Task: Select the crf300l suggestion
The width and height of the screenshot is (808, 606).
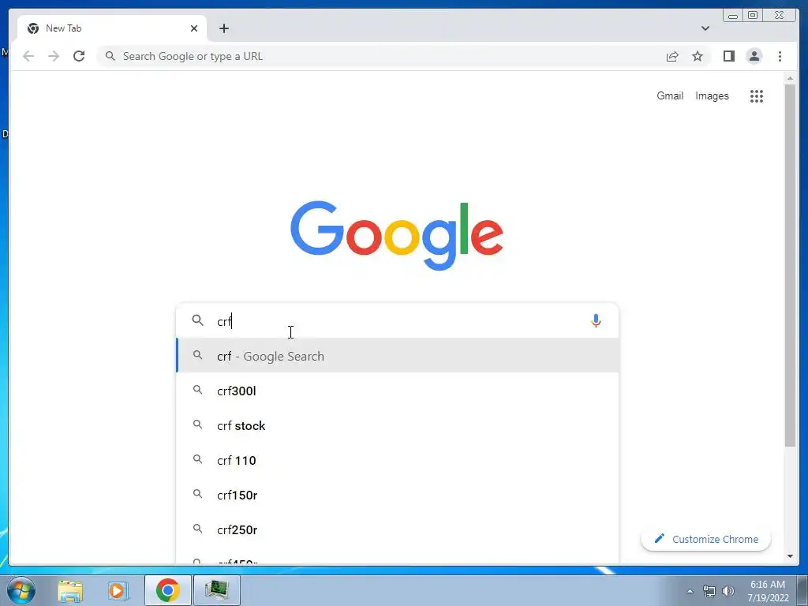Action: click(x=398, y=391)
